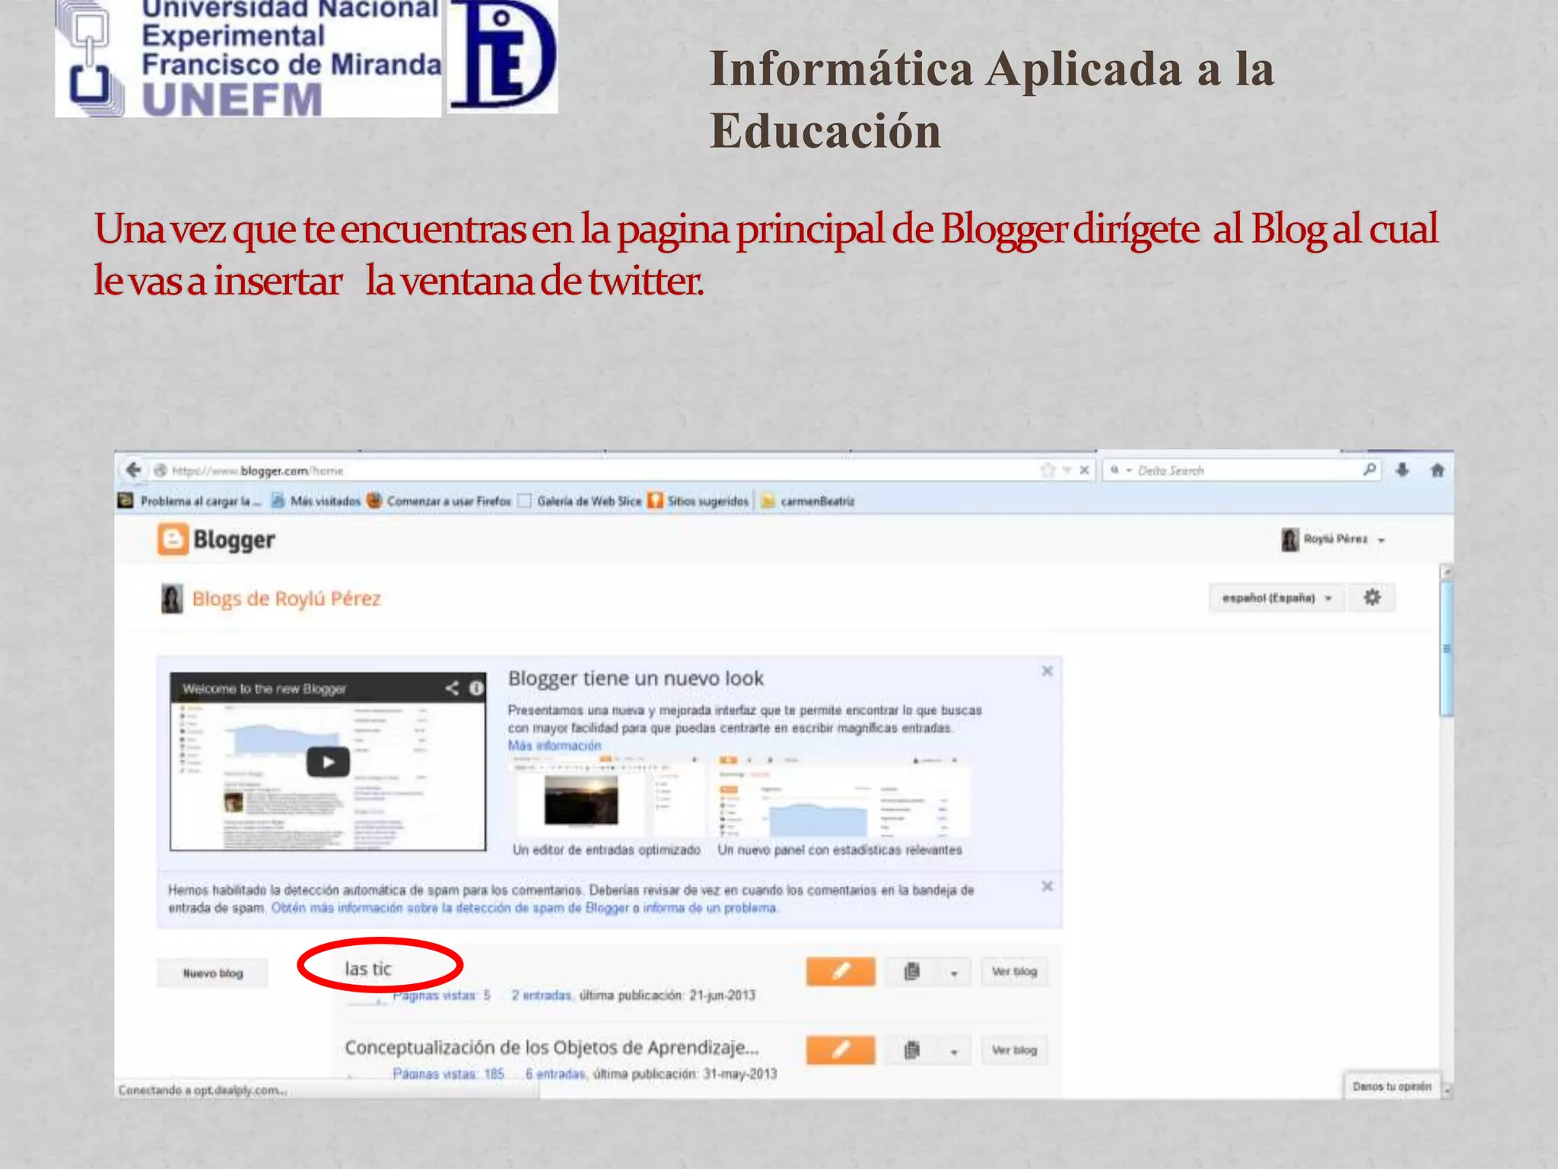
Task: Create new post for 'las tic' with orange pencil
Action: pyautogui.click(x=841, y=972)
